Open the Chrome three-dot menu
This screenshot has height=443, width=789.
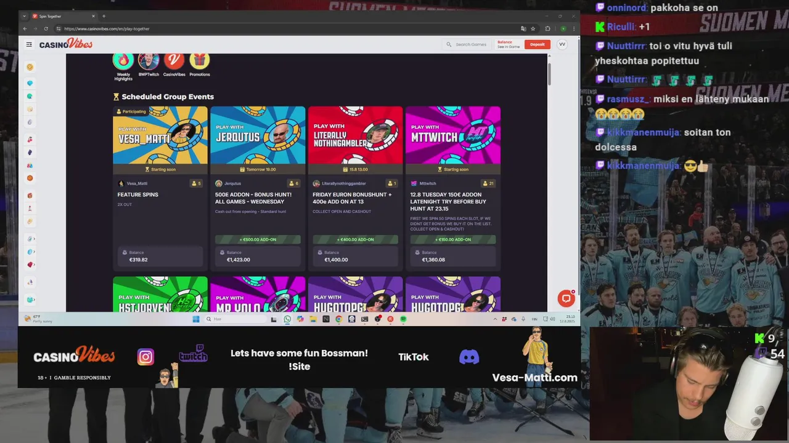[574, 29]
